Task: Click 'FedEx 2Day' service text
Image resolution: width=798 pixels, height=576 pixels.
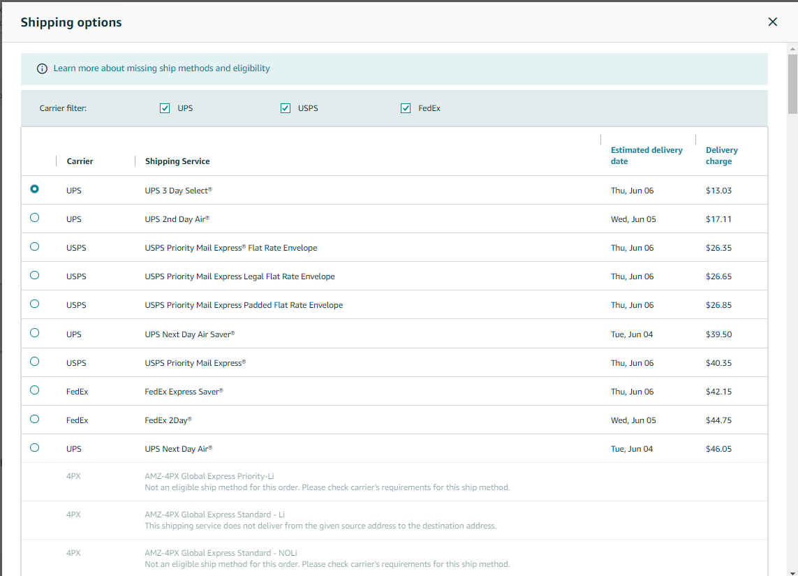Action: [x=168, y=420]
